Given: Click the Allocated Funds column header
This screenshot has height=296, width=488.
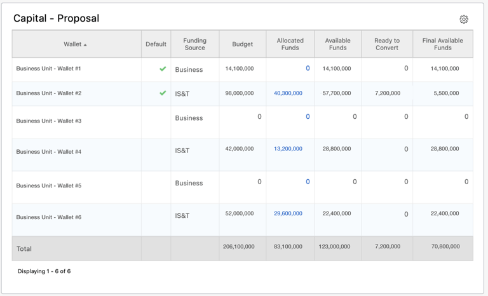Looking at the screenshot, I should coord(290,44).
